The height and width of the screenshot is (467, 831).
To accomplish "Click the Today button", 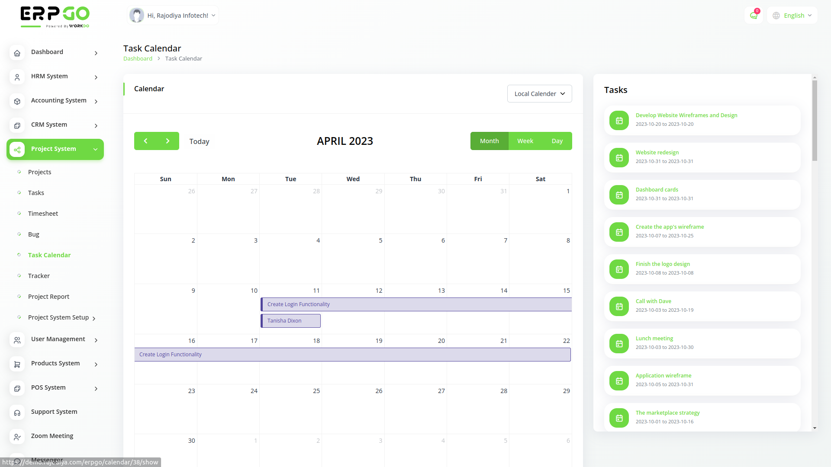I will tap(199, 141).
